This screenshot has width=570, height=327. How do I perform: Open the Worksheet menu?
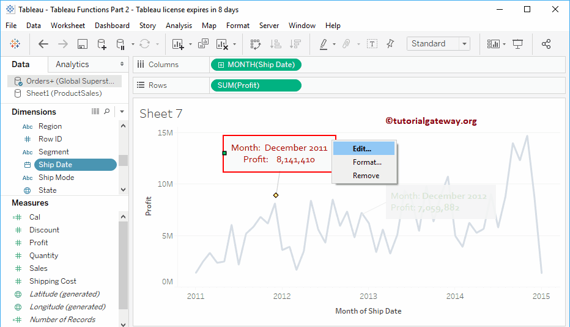click(68, 26)
